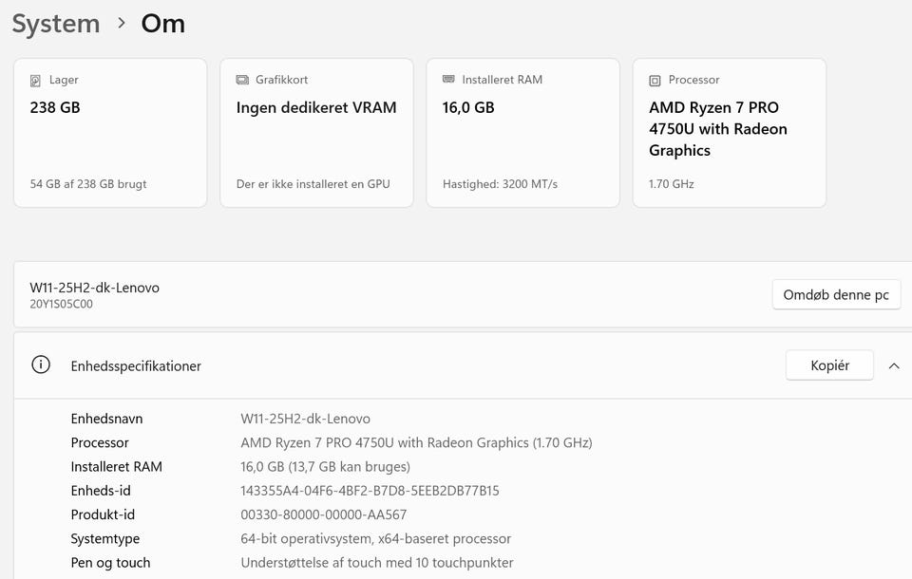The height and width of the screenshot is (579, 912).
Task: Open the Lager 238 GB card
Action: click(110, 133)
